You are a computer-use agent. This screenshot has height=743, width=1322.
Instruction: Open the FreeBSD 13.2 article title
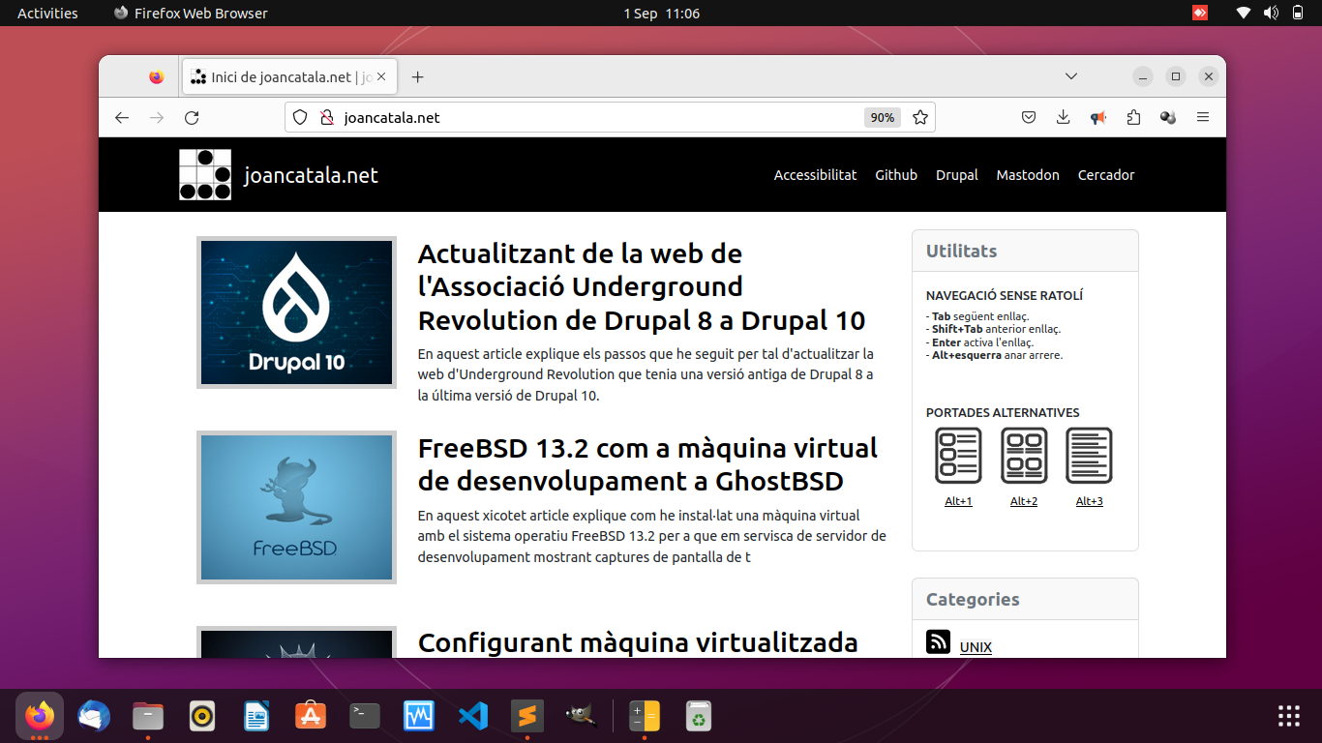click(x=647, y=464)
